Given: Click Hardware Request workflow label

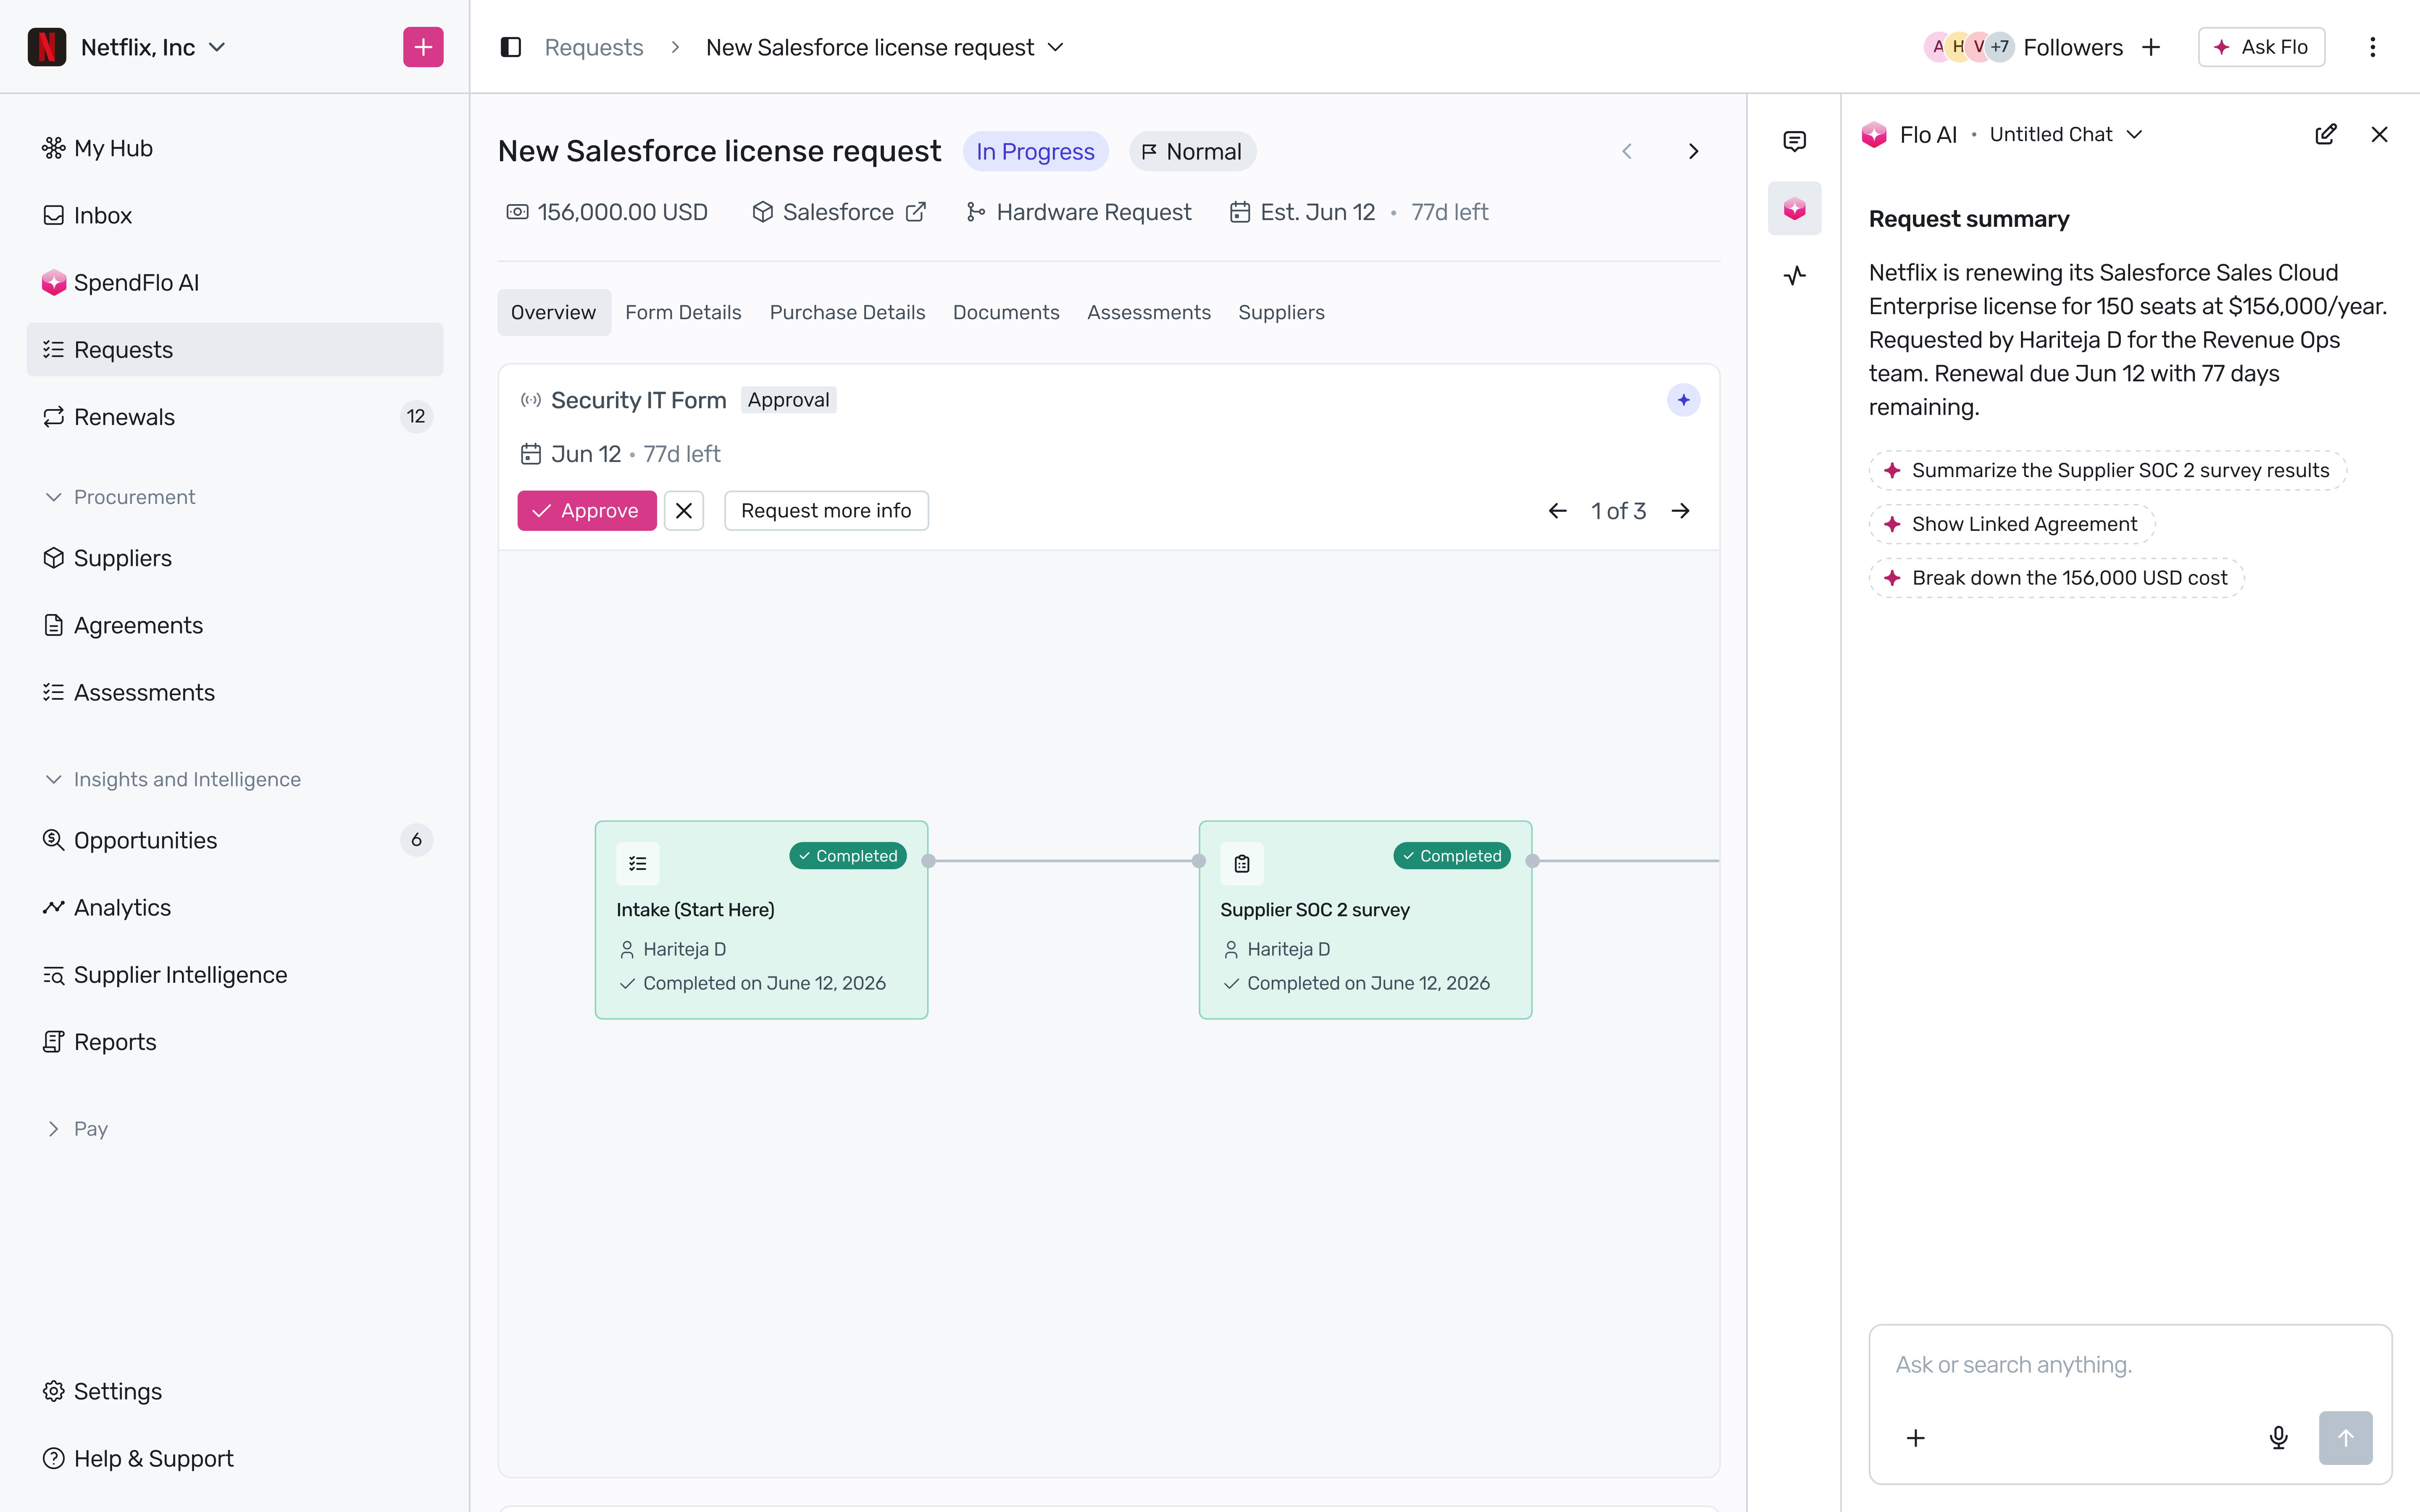Looking at the screenshot, I should point(1079,212).
